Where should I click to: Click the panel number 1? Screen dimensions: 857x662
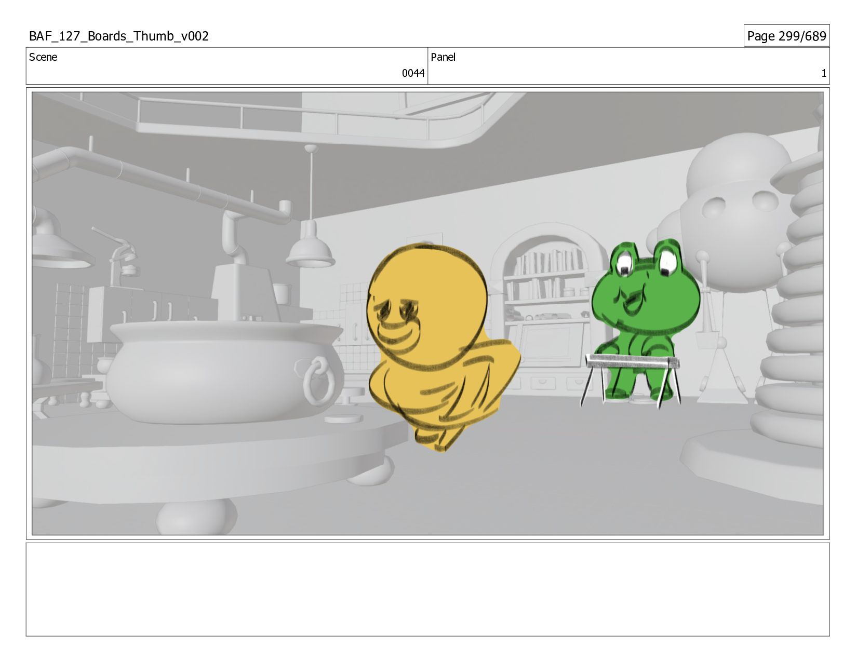[x=823, y=73]
